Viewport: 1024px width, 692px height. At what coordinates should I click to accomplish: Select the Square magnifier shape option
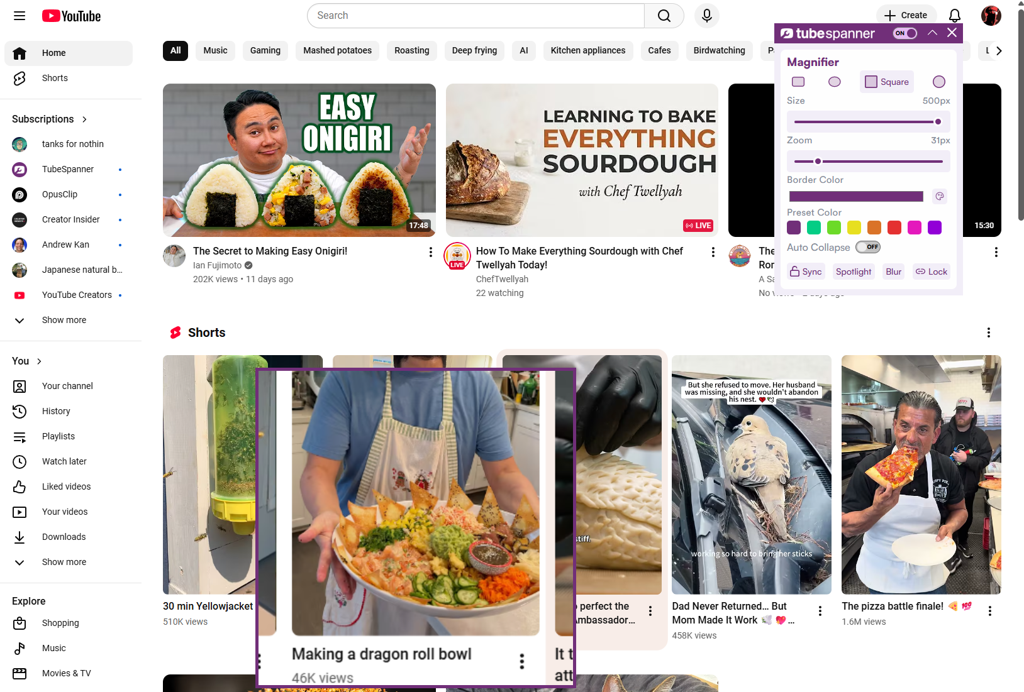click(x=887, y=82)
